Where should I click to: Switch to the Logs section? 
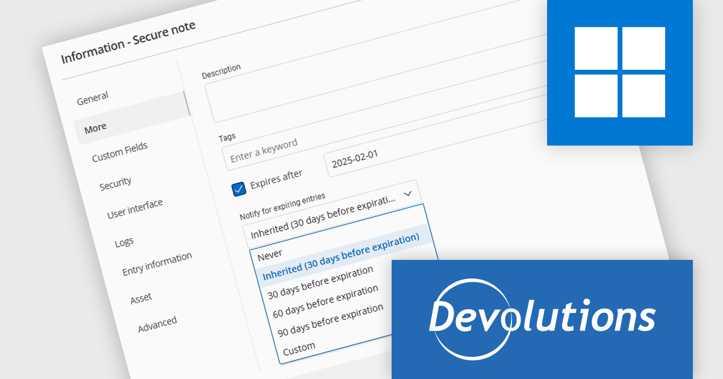(124, 242)
